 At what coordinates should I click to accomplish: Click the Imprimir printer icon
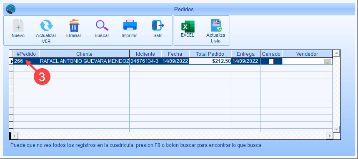pyautogui.click(x=130, y=25)
